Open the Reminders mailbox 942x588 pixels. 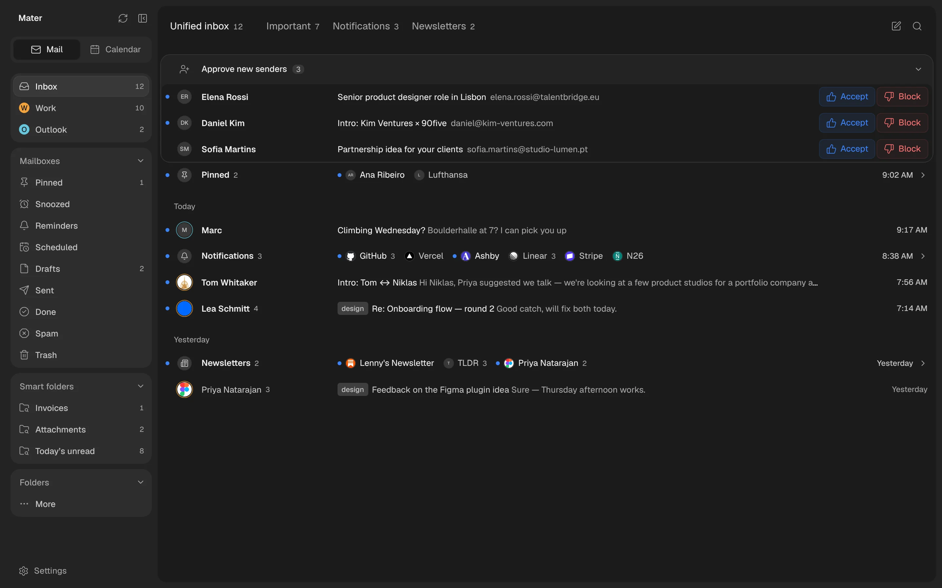point(81,225)
